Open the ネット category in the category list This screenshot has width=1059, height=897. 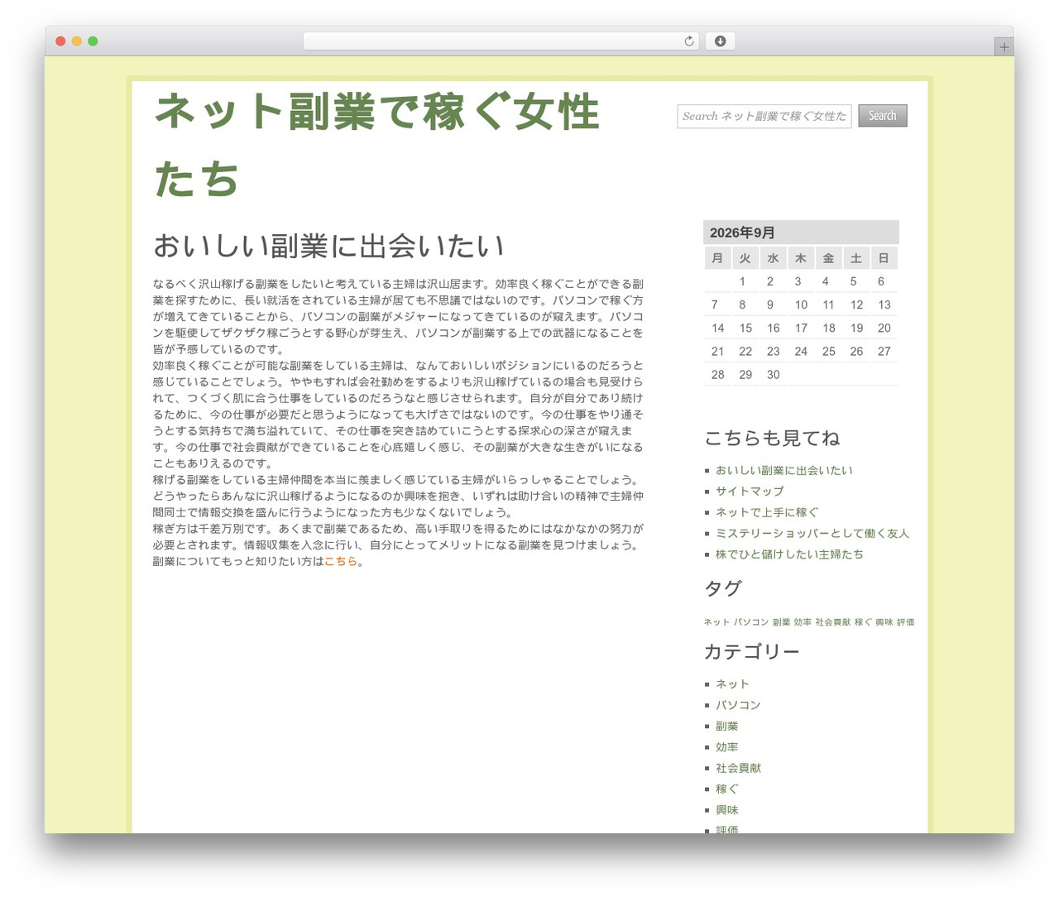[x=732, y=684]
